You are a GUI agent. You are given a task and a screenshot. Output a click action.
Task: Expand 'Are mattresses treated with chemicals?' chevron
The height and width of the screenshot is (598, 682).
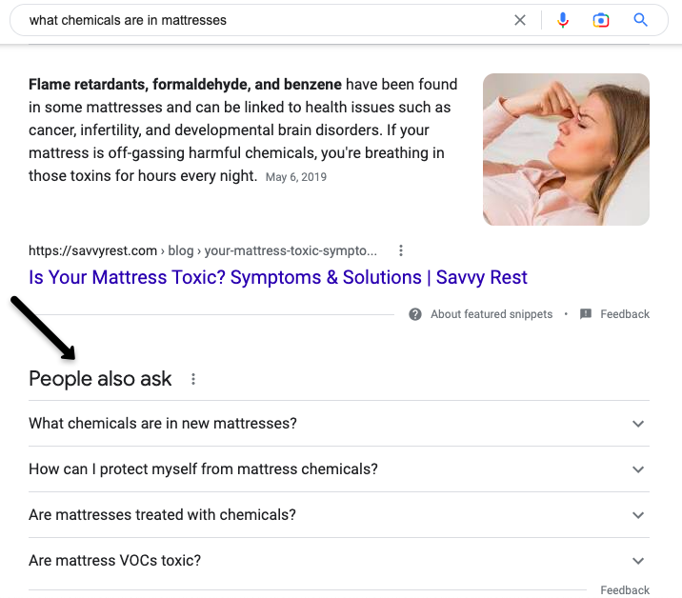point(638,515)
